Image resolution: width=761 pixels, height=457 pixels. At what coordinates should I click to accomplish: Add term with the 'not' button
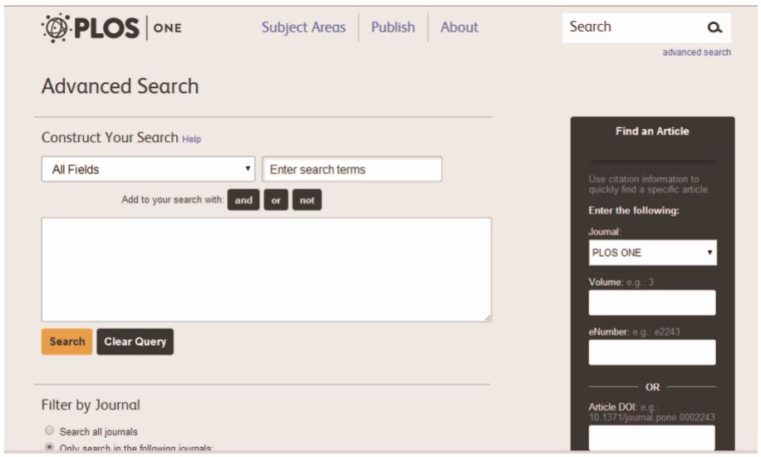click(307, 200)
